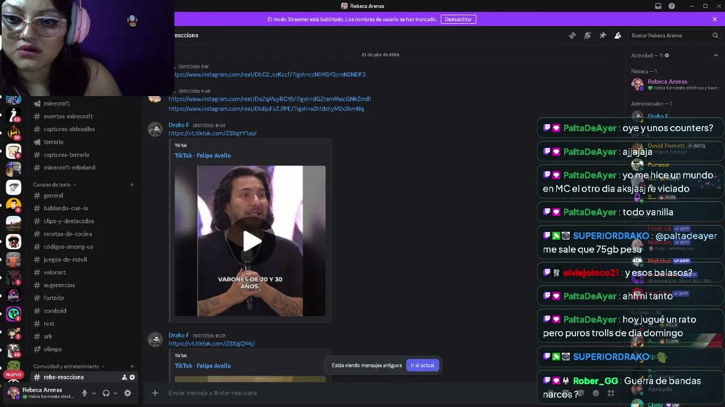Toggle headphone deafen in user panel
The height and width of the screenshot is (407, 725).
106,393
